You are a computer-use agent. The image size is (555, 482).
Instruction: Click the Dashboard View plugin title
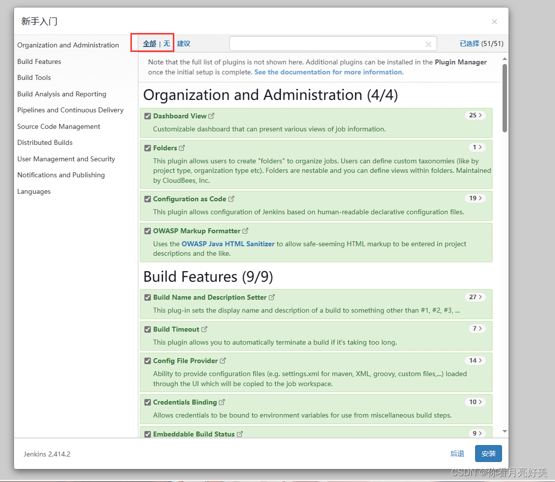click(x=180, y=116)
